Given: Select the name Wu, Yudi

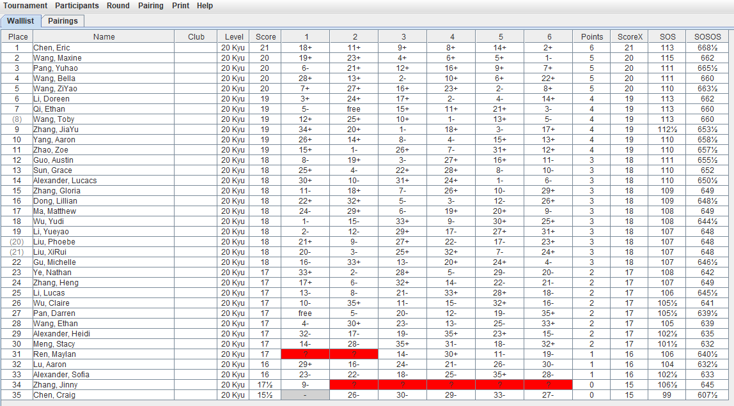Looking at the screenshot, I should pyautogui.click(x=49, y=222).
